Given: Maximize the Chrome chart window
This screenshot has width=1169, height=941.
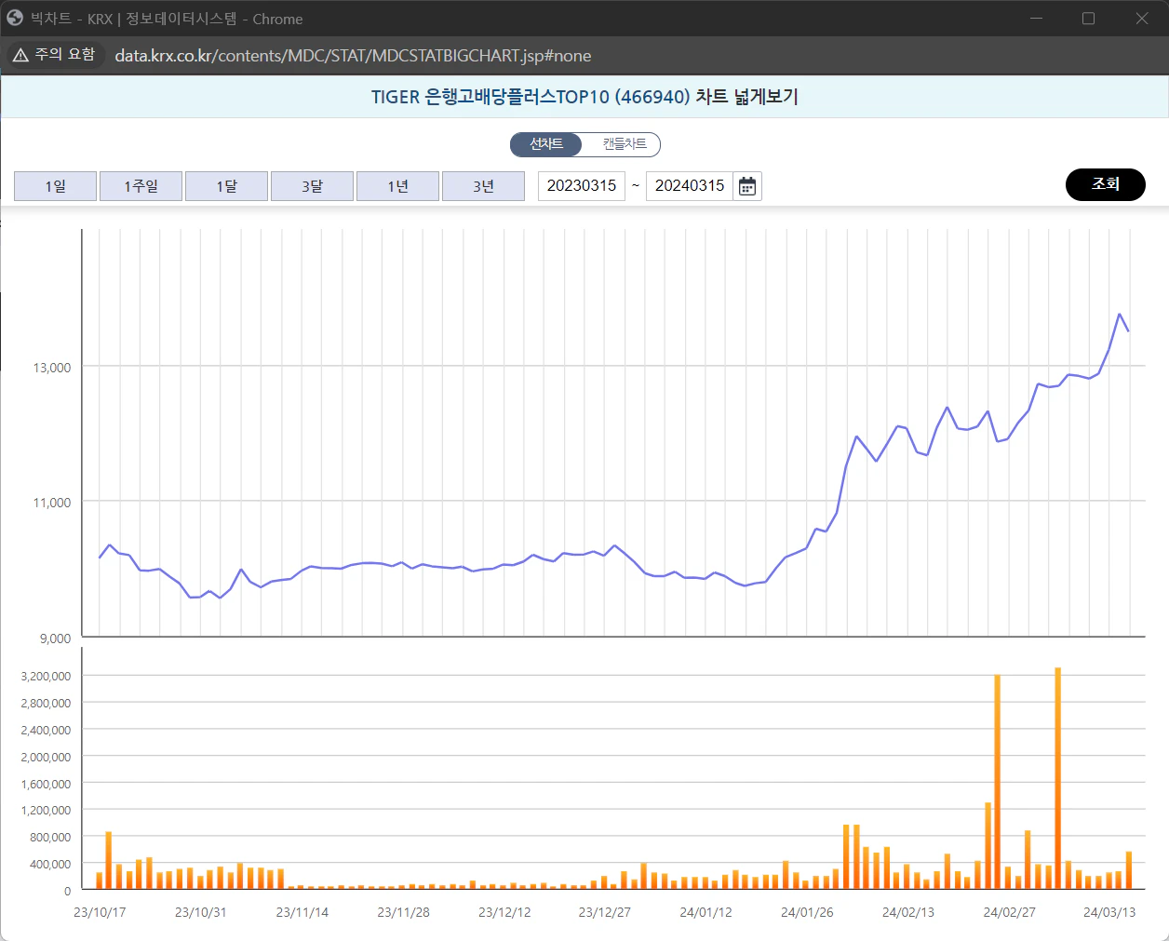Looking at the screenshot, I should coord(1088,19).
